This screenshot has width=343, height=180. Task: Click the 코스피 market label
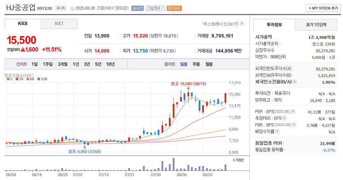click(x=61, y=8)
